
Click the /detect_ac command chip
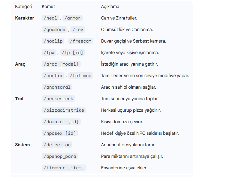(57, 145)
